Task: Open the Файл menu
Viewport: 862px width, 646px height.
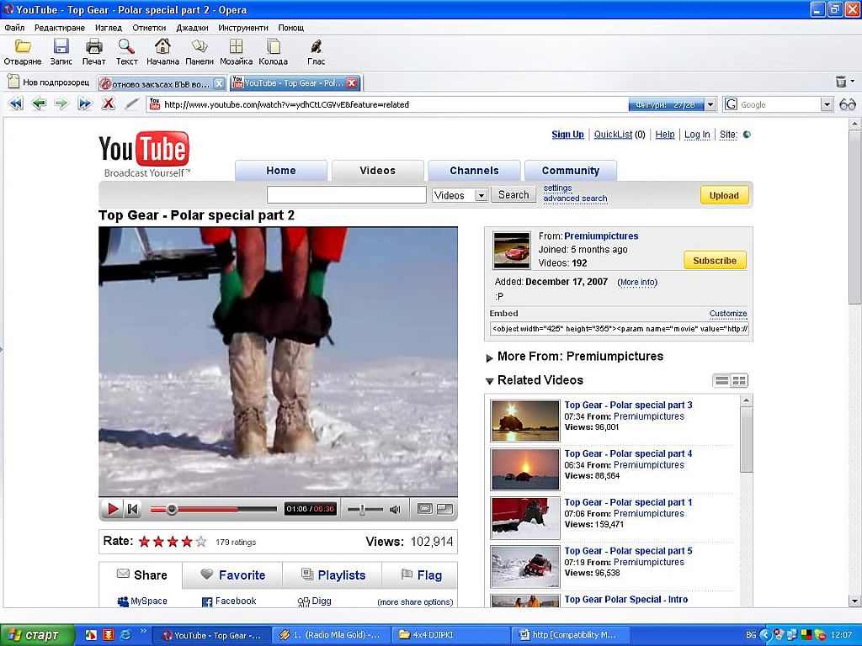Action: 15,28
